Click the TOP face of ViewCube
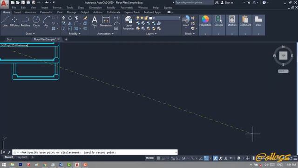Image resolution: width=298 pixels, height=168 pixels. tap(283, 56)
